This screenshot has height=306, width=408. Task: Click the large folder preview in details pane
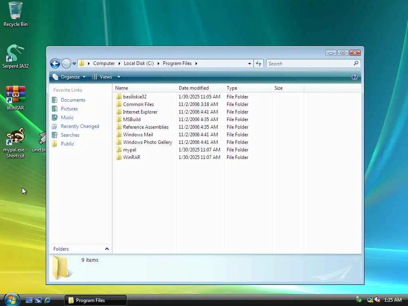(x=62, y=267)
